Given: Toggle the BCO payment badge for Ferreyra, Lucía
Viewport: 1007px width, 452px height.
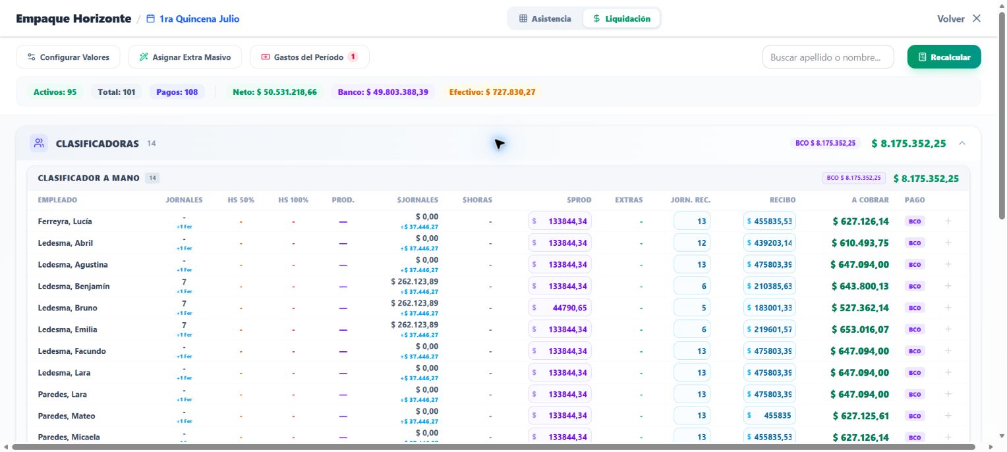Looking at the screenshot, I should tap(915, 221).
